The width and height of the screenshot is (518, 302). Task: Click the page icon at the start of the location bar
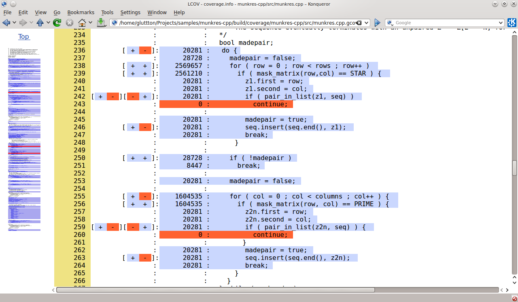click(x=115, y=23)
